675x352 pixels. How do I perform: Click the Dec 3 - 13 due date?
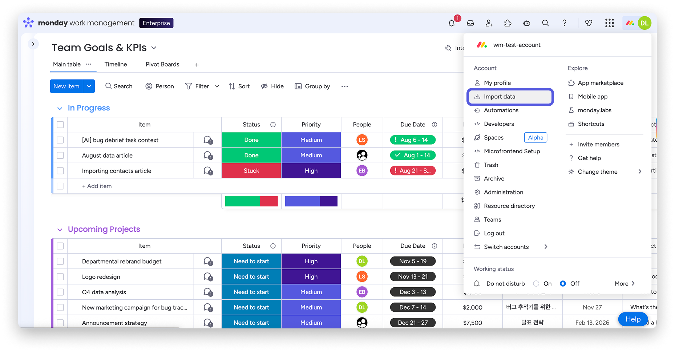coord(413,292)
